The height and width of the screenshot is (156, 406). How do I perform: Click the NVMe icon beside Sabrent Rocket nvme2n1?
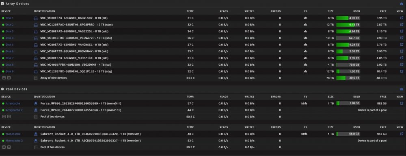tap(36, 134)
